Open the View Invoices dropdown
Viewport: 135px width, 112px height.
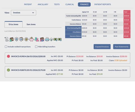point(24,13)
